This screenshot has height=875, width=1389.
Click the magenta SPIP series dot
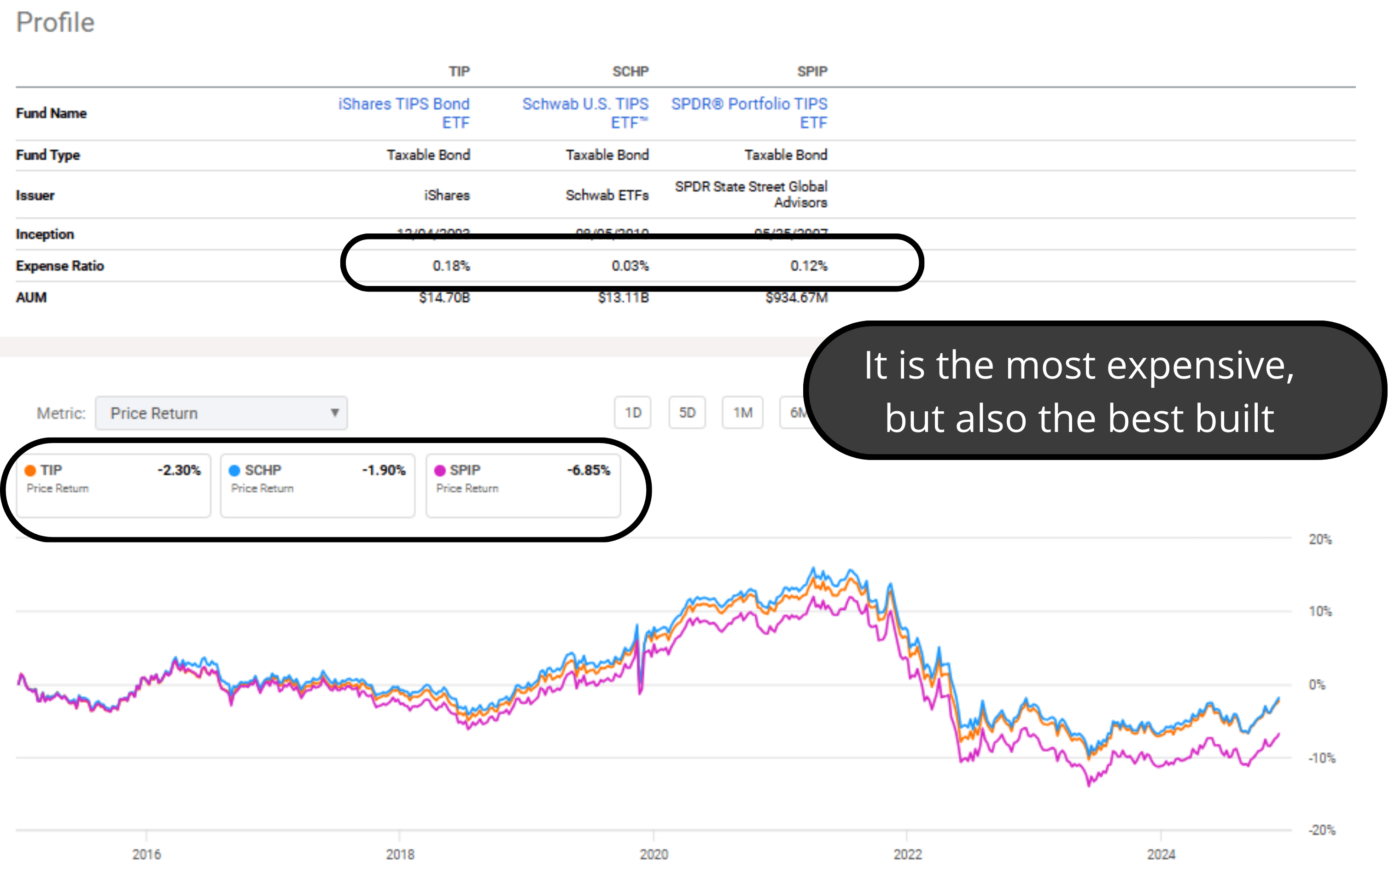(439, 471)
